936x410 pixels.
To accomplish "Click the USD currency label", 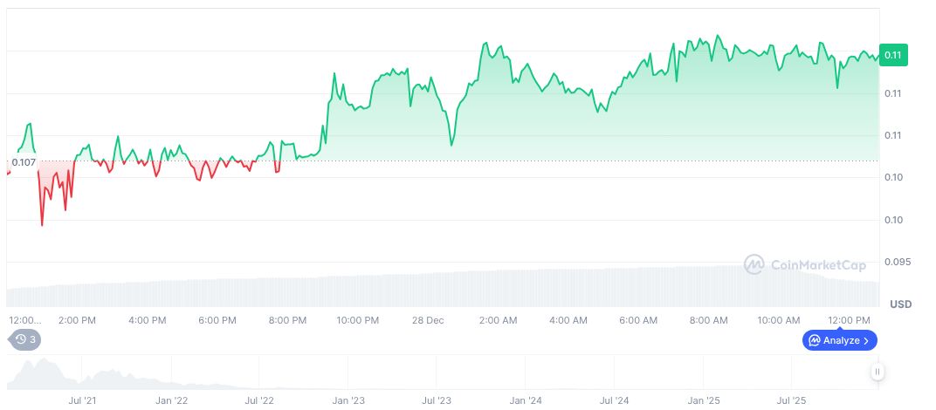I will tap(900, 304).
